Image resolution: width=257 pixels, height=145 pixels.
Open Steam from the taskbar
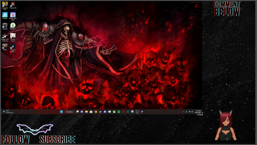[x=100, y=112]
